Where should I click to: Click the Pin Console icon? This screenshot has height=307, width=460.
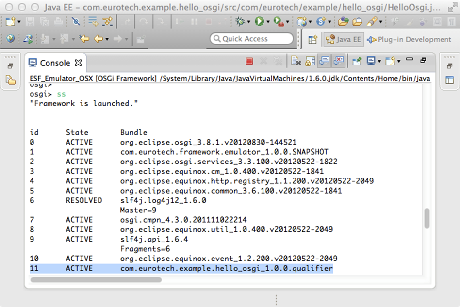tap(357, 61)
